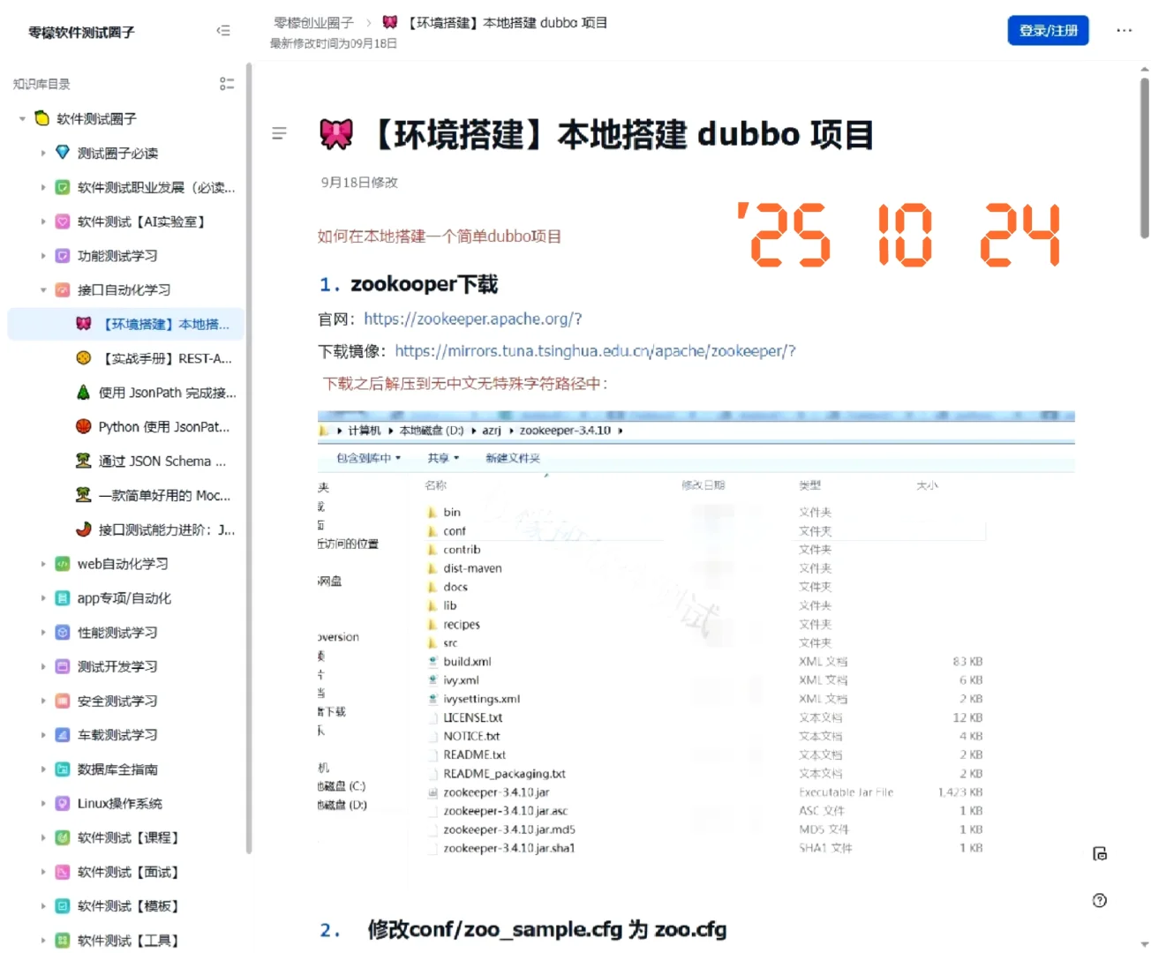The width and height of the screenshot is (1151, 953).
Task: Select the diamond icon of 测试圈子必读
Action: 62,152
